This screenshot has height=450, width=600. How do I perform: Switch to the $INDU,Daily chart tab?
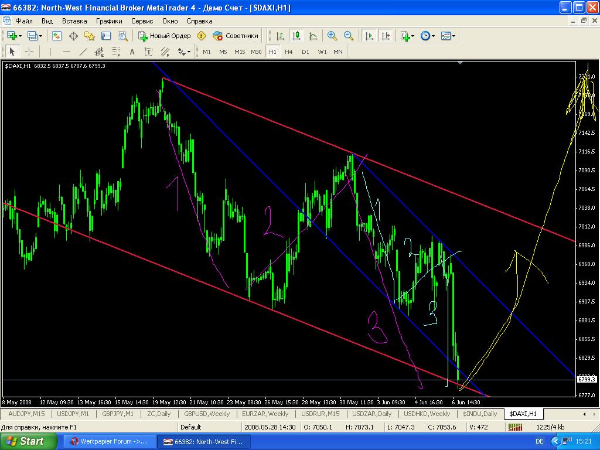[x=480, y=414]
